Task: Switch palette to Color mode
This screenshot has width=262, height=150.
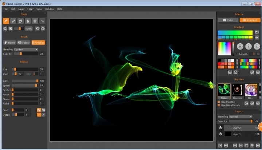Action: click(228, 20)
